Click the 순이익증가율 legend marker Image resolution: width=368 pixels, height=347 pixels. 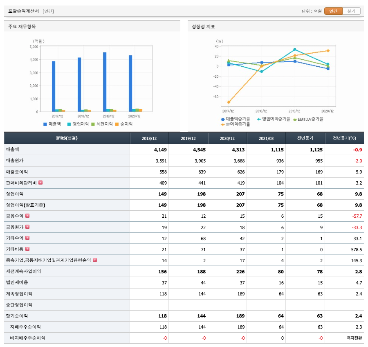(x=223, y=124)
